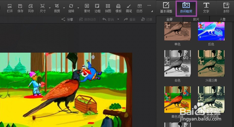Screen dimensions: 234x127
Task: Apply the 反色 filter thumbnail
Action: [211, 31]
